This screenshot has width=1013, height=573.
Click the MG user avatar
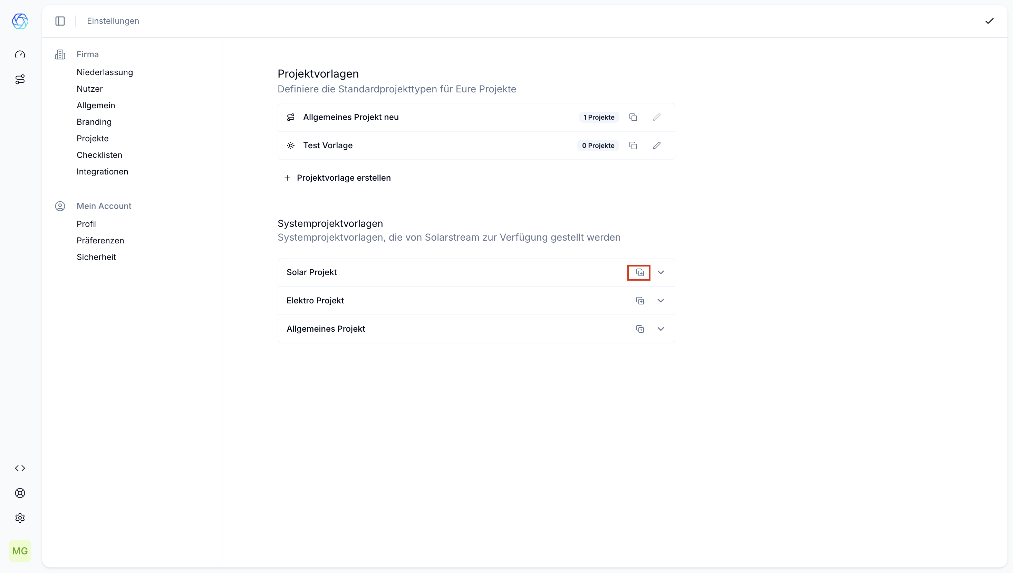(20, 551)
